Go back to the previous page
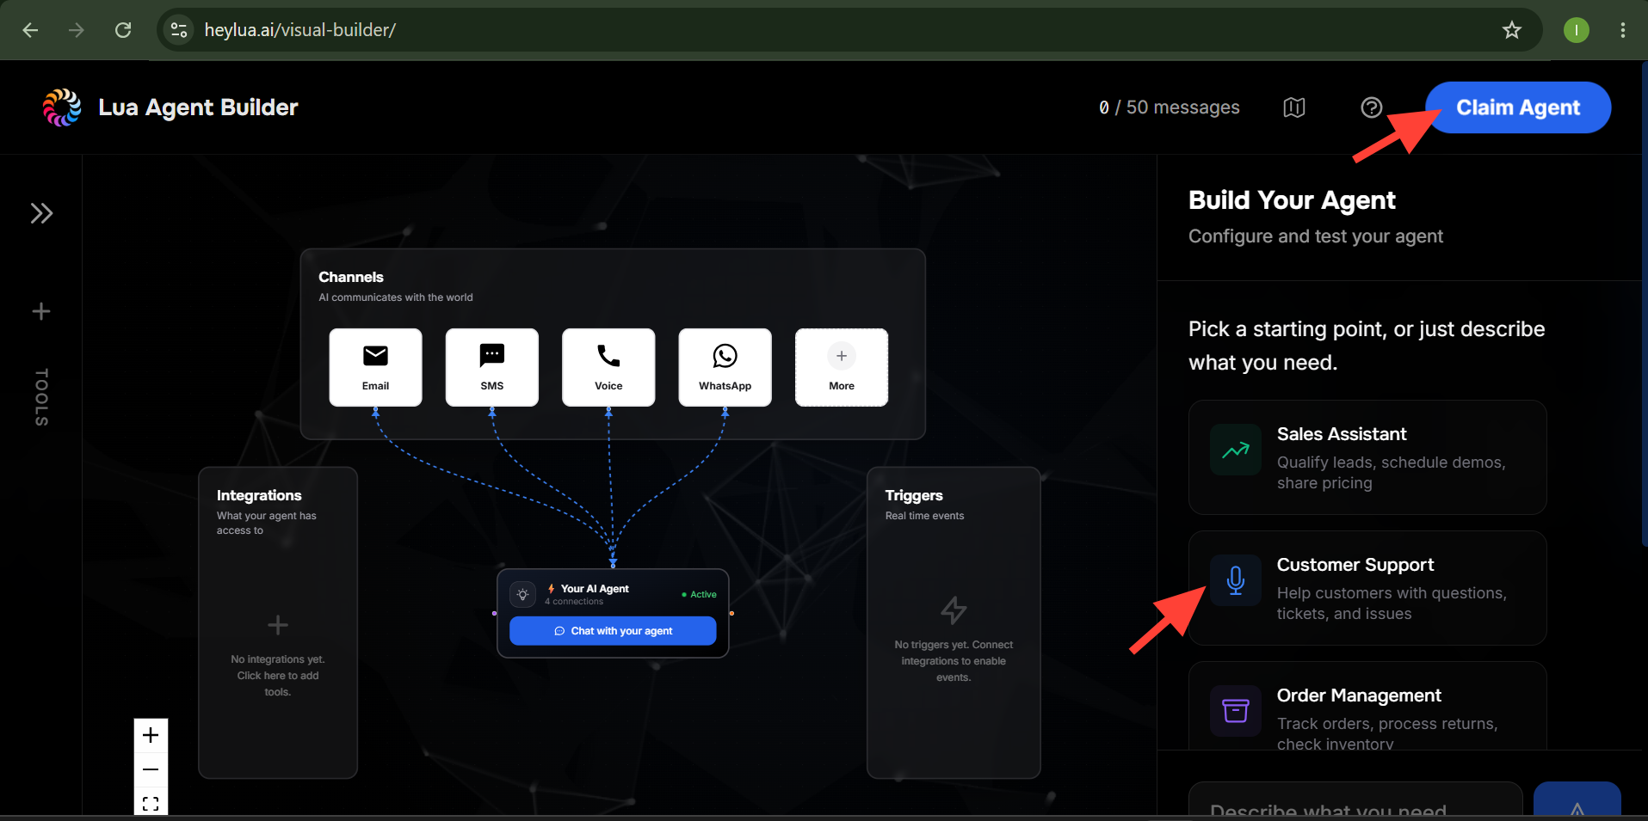The height and width of the screenshot is (821, 1648). [x=30, y=30]
